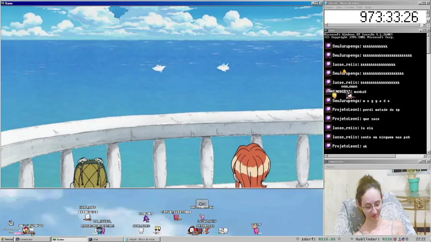
Task: Maximize the Game window
Action: pos(317,3)
